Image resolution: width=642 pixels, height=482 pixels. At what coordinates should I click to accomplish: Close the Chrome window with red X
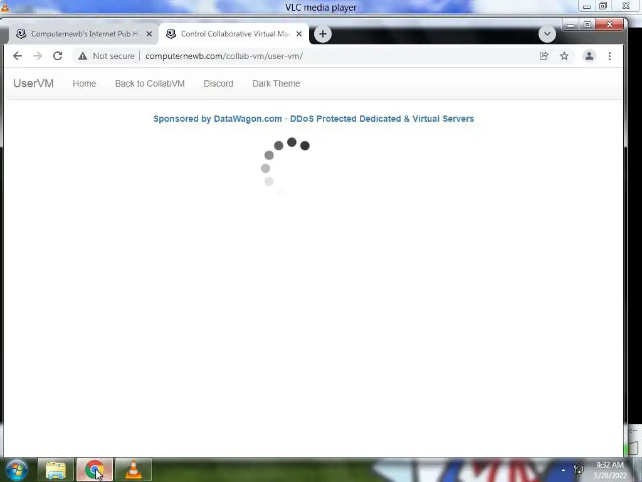pyautogui.click(x=609, y=24)
